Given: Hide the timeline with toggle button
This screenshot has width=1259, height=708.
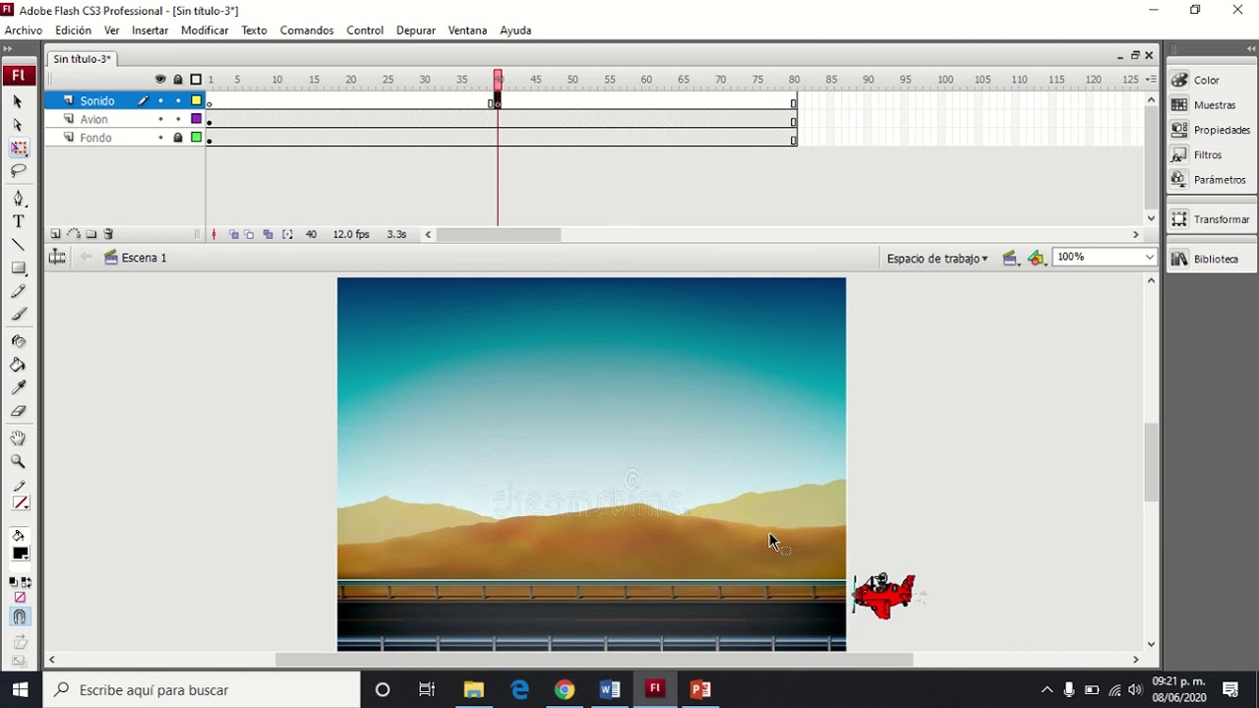Looking at the screenshot, I should click(57, 258).
